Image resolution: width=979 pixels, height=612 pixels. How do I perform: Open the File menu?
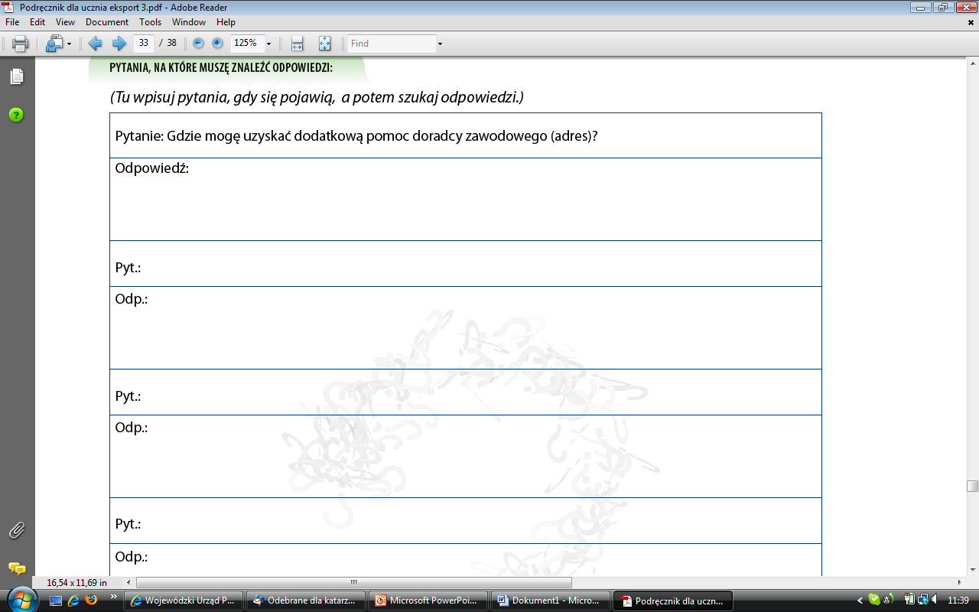[x=12, y=22]
